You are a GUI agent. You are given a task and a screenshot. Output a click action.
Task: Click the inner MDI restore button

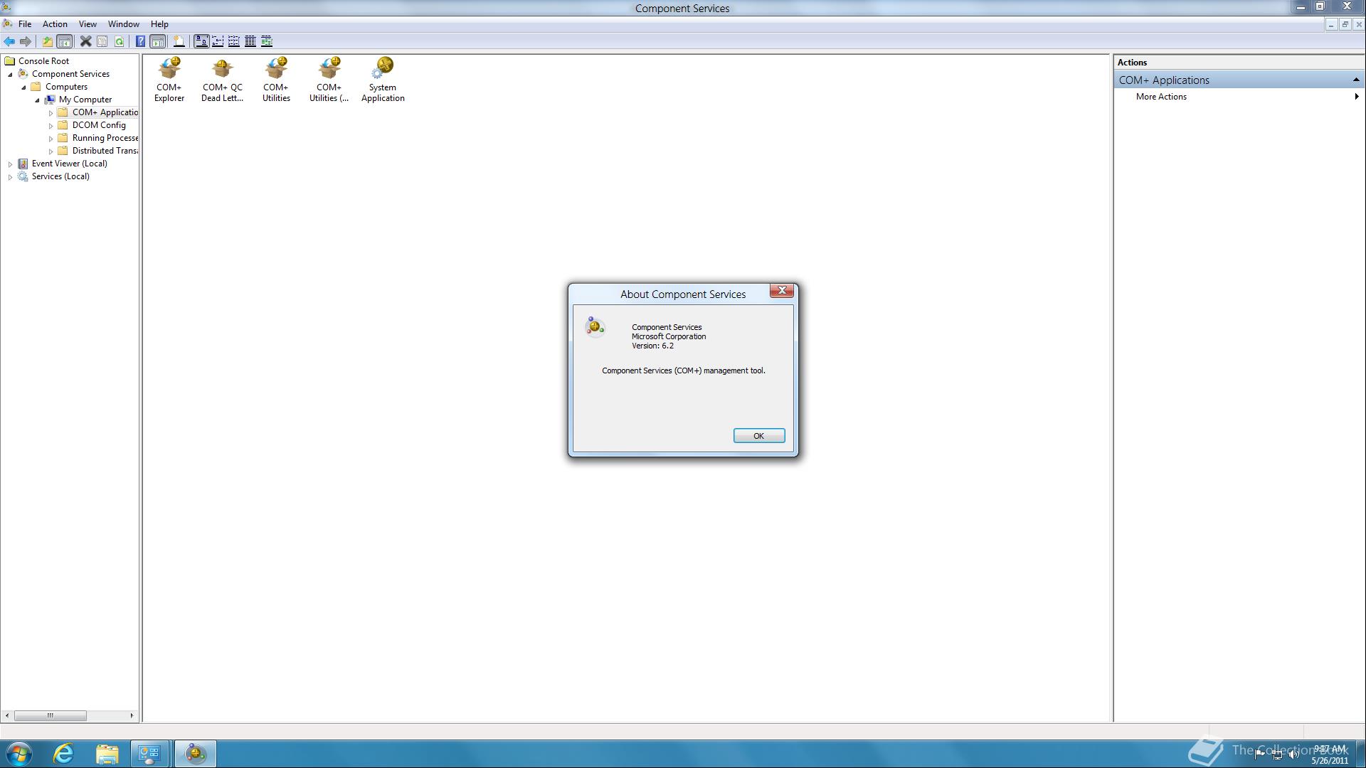pyautogui.click(x=1345, y=24)
